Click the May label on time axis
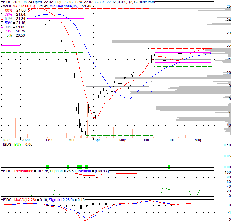The image size is (232, 222). pyautogui.click(x=122, y=140)
